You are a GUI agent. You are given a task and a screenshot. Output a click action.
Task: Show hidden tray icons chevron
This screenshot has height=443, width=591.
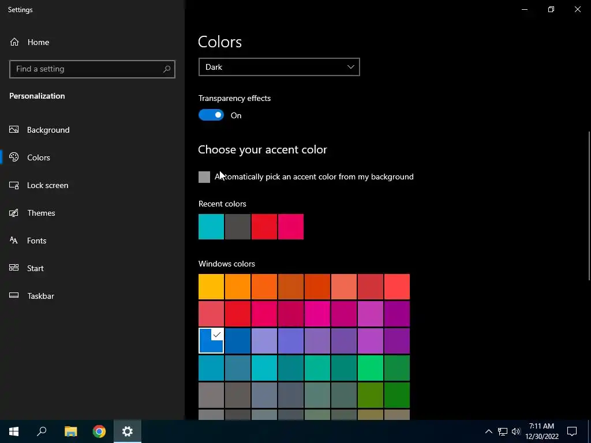tap(488, 431)
